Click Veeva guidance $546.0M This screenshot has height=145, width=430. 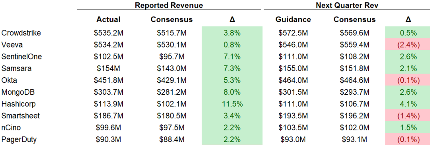point(293,45)
